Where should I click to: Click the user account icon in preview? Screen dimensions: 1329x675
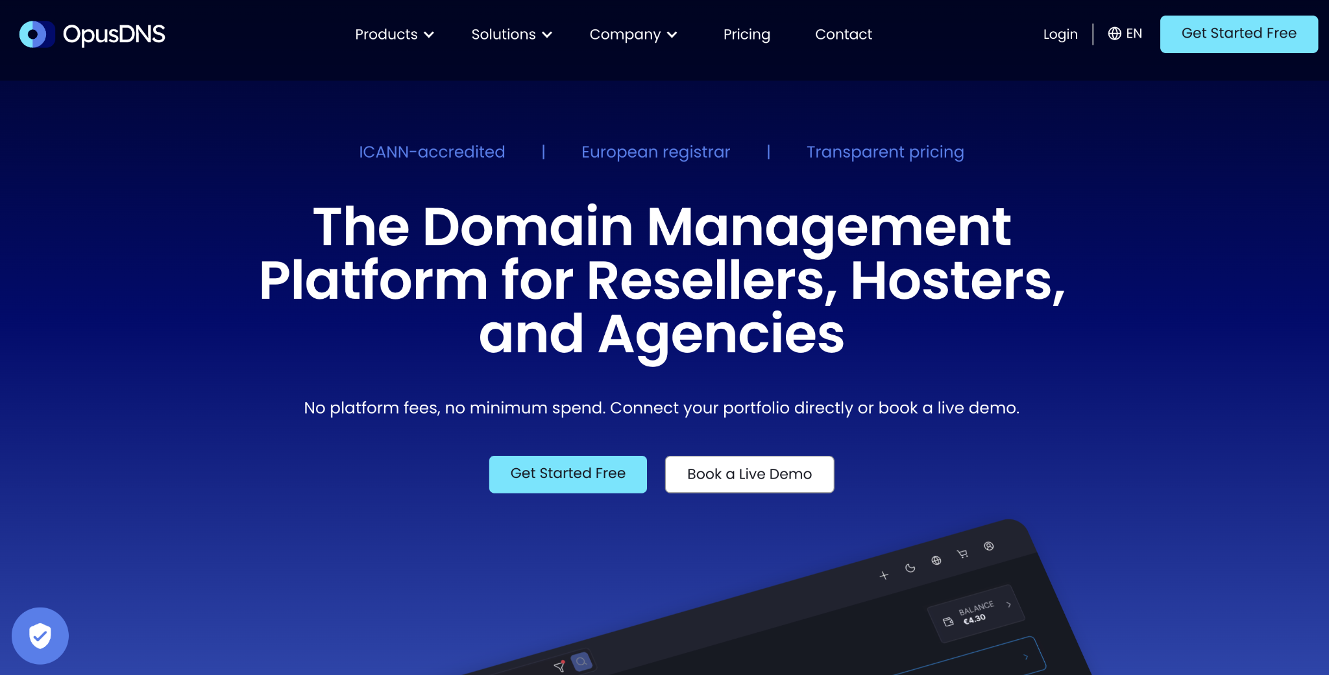(989, 546)
